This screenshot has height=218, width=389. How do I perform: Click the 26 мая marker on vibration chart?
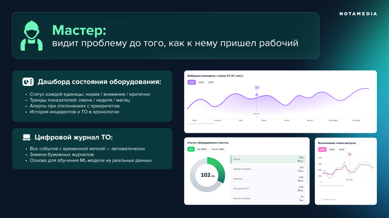(x=256, y=114)
